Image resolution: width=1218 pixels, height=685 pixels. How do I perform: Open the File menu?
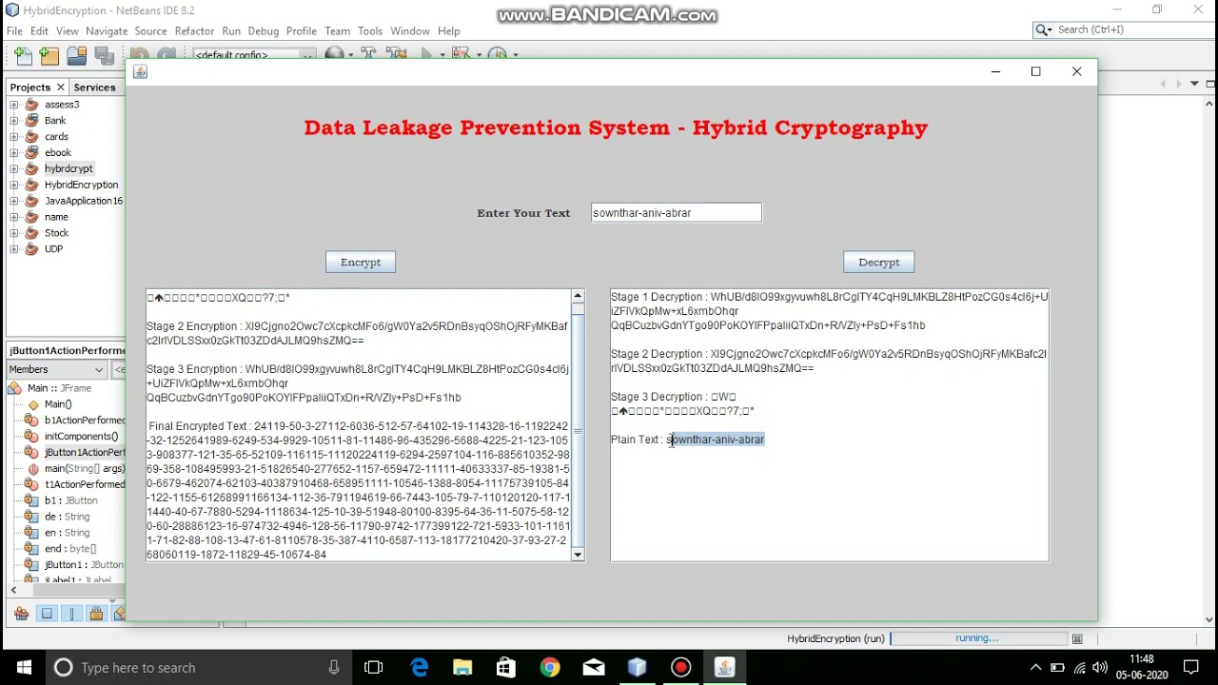15,31
